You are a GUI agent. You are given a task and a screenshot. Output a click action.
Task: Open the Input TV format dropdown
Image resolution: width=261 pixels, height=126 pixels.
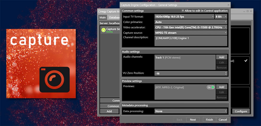(184, 17)
